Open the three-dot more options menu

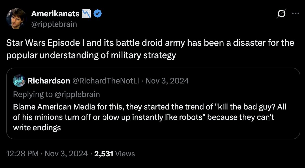tap(296, 14)
